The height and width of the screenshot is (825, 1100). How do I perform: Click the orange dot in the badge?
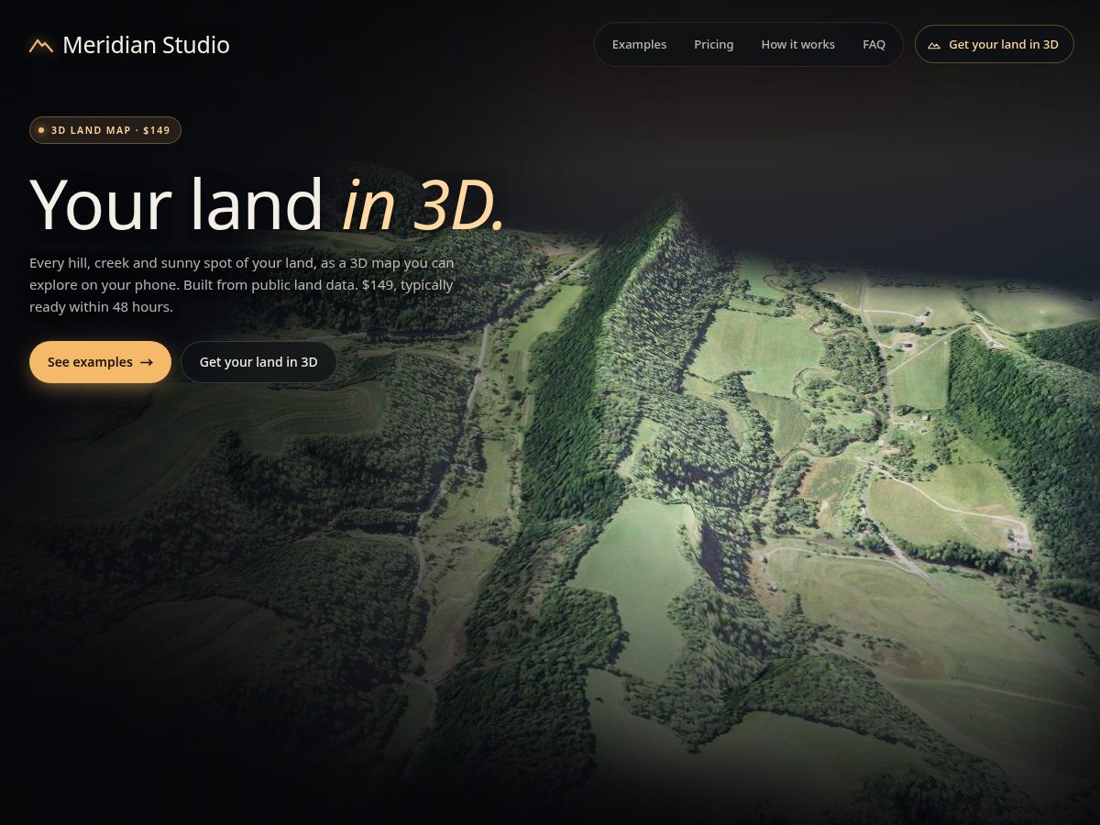(x=41, y=130)
